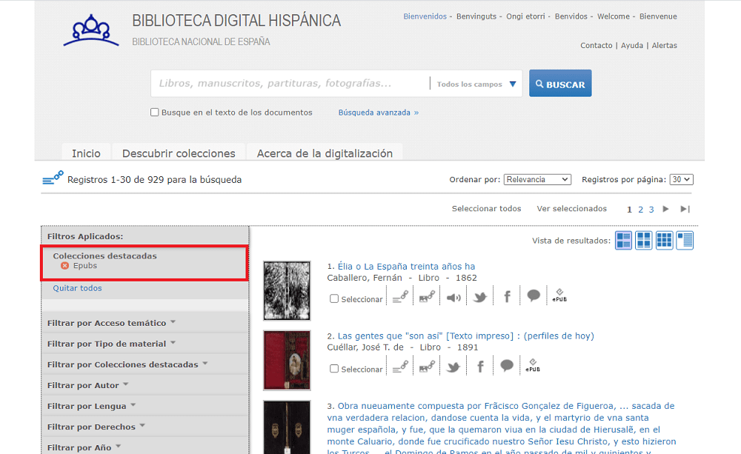This screenshot has height=454, width=741.
Task: Open the Ayuda link
Action: point(632,45)
